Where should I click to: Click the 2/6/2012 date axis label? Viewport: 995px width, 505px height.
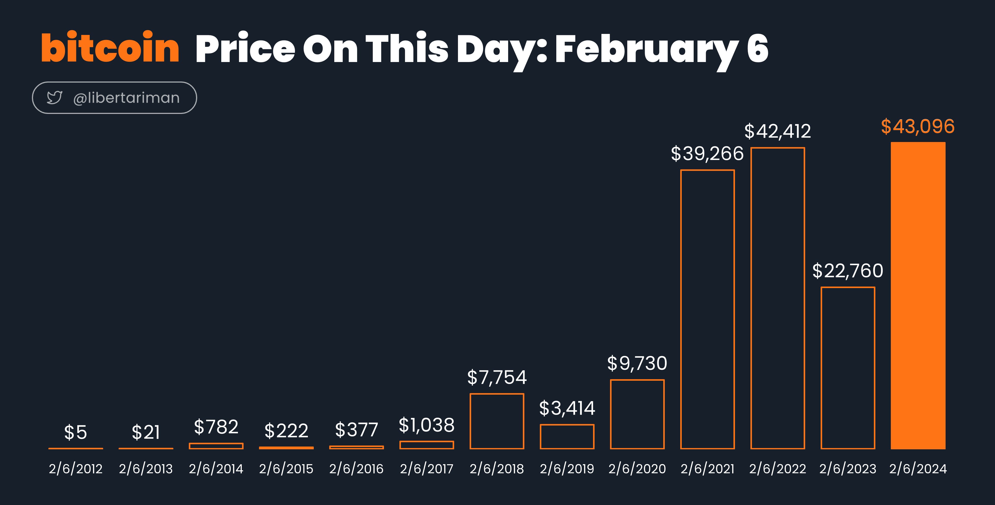(76, 469)
